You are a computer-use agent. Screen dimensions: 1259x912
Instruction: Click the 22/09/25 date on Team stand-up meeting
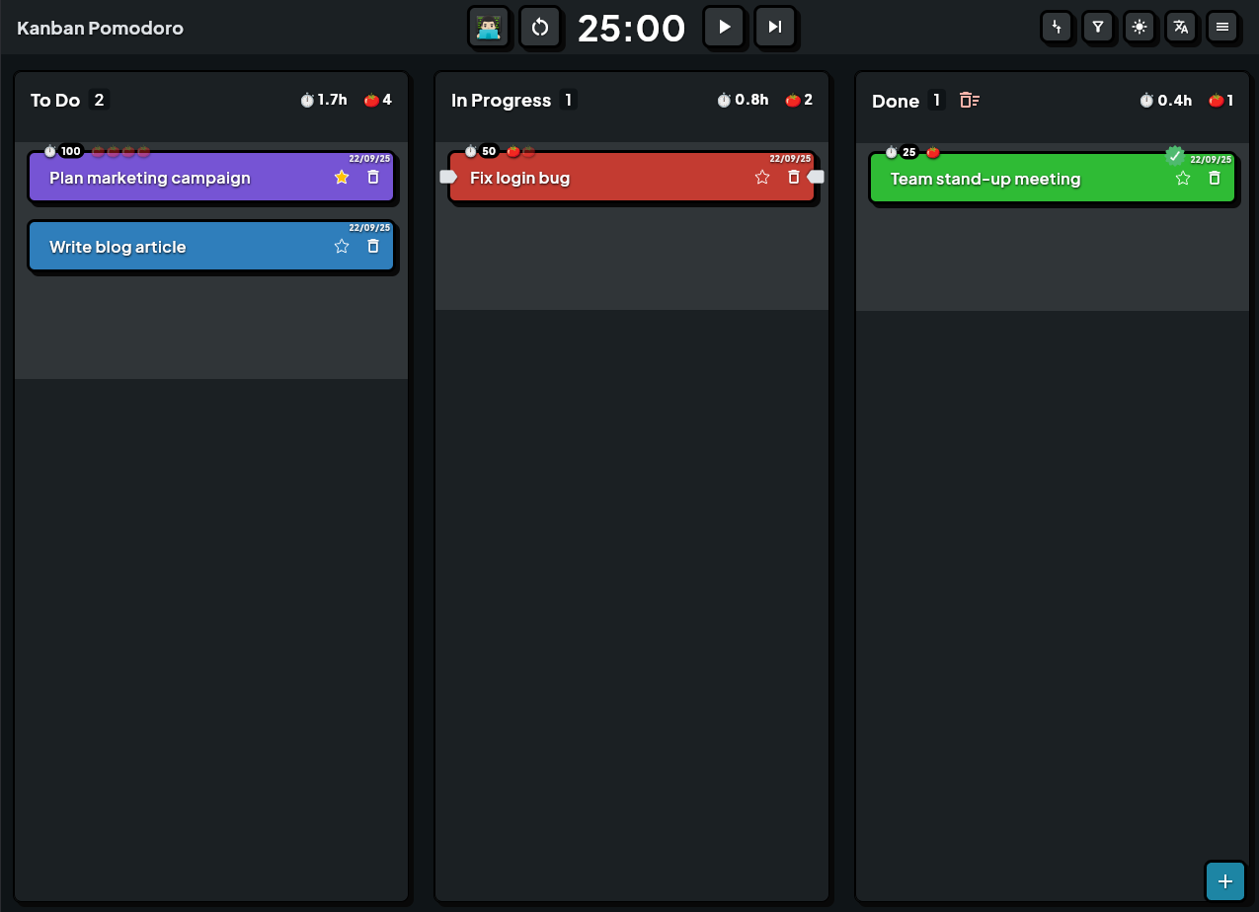(1215, 159)
